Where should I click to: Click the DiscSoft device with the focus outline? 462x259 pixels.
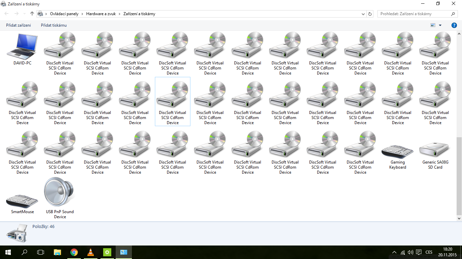[x=172, y=102]
